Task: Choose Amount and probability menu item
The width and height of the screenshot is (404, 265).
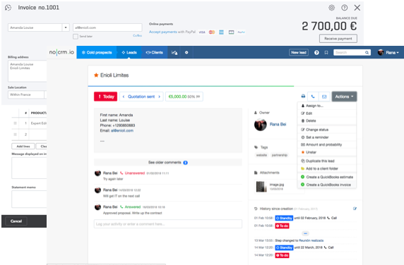Action: coord(327,144)
